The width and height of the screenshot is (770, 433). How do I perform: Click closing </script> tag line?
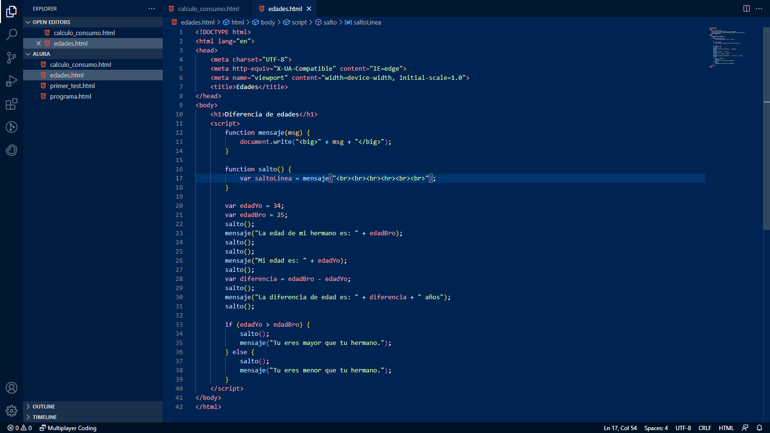pyautogui.click(x=227, y=388)
